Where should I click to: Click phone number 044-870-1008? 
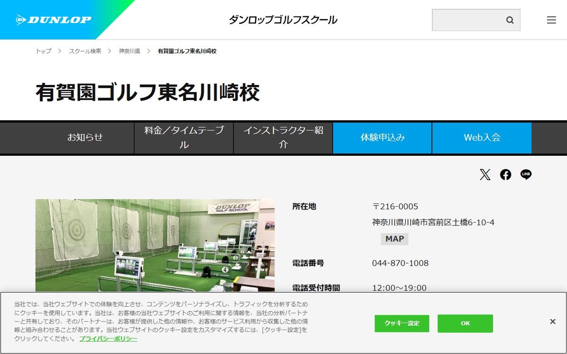click(x=400, y=263)
